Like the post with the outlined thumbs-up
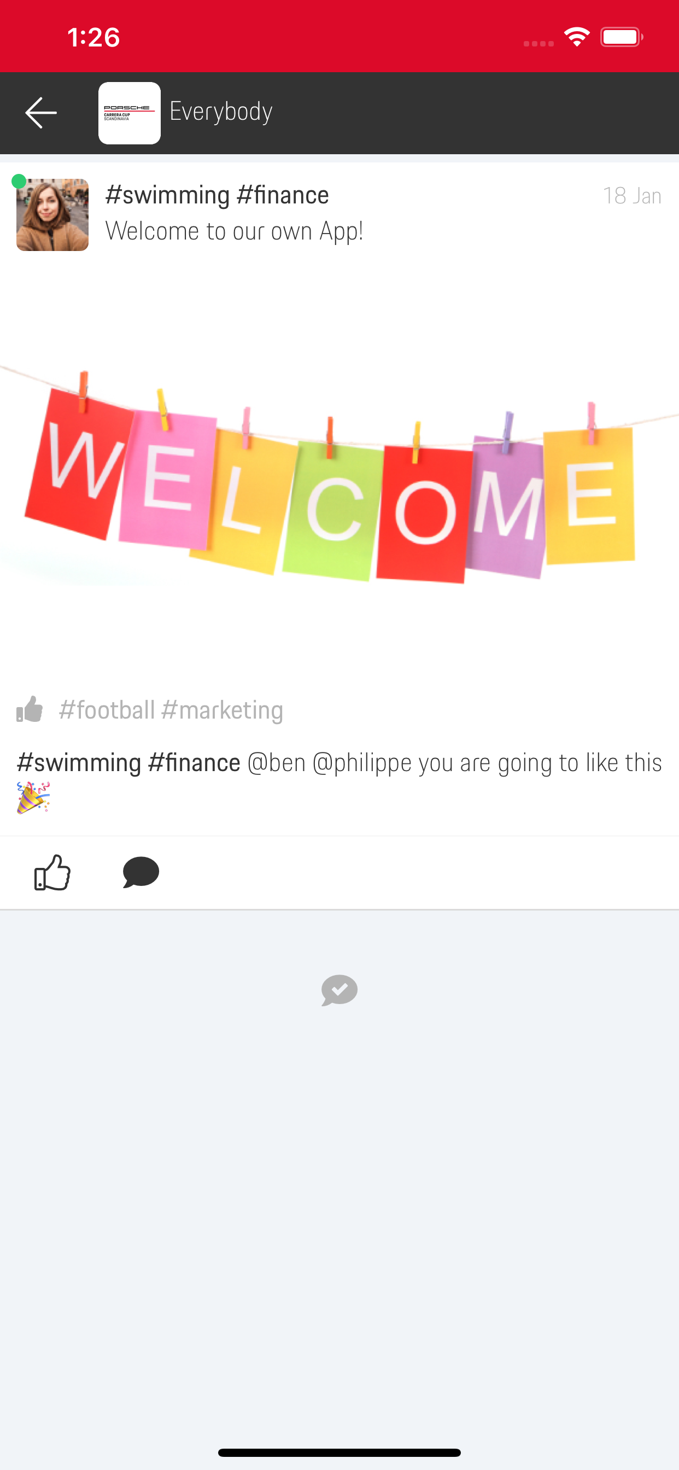679x1470 pixels. [x=52, y=872]
